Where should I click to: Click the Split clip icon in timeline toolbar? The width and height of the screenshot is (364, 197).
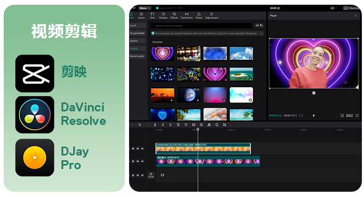pos(155,125)
